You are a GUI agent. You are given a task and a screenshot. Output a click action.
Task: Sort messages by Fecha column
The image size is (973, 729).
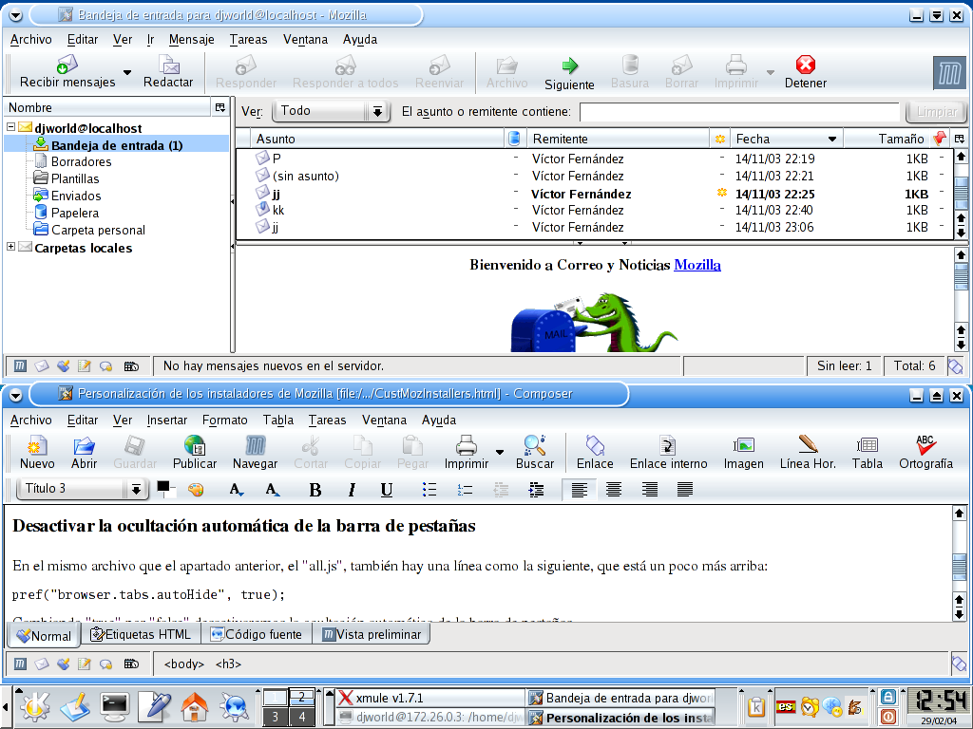tap(787, 139)
